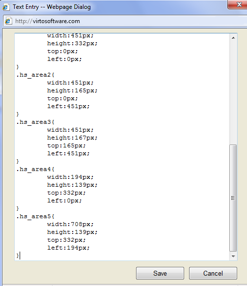Place cursor on the .hs_area4{ line
The width and height of the screenshot is (247, 286).
[35, 169]
